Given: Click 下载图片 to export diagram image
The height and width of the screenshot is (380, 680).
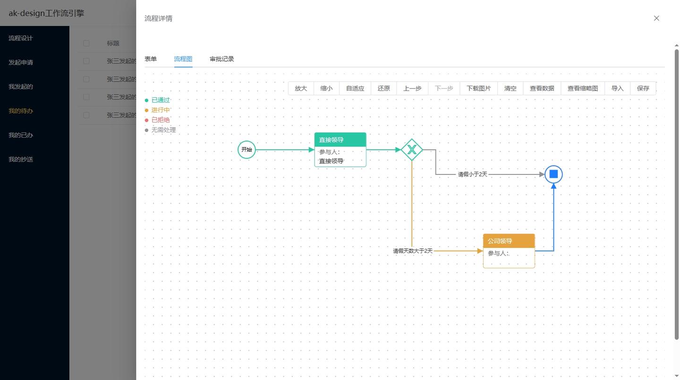Looking at the screenshot, I should (478, 88).
